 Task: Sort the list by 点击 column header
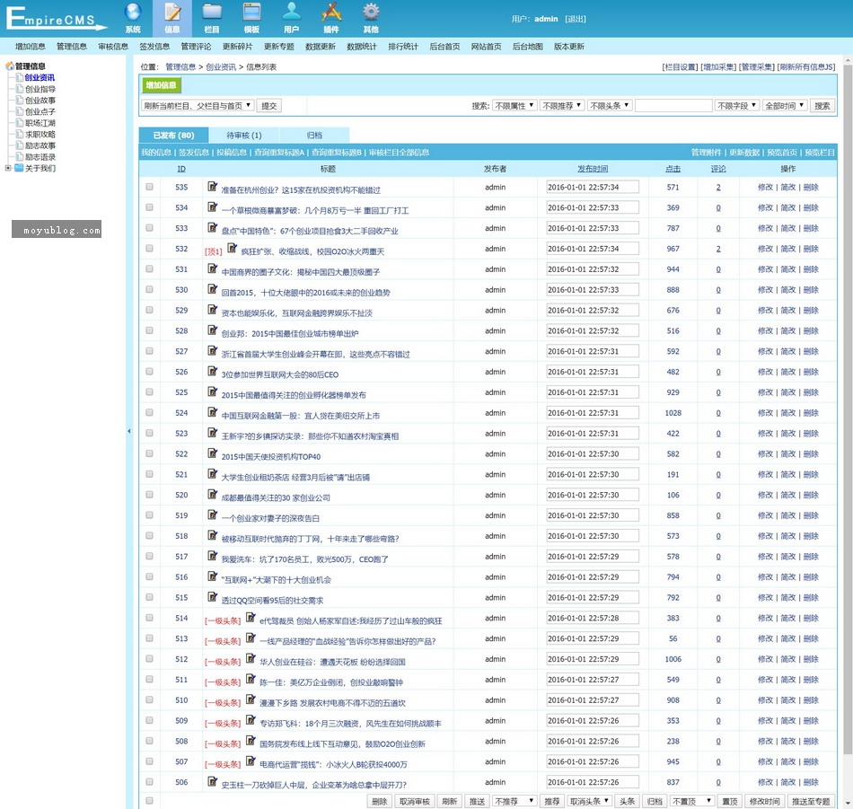coord(673,169)
